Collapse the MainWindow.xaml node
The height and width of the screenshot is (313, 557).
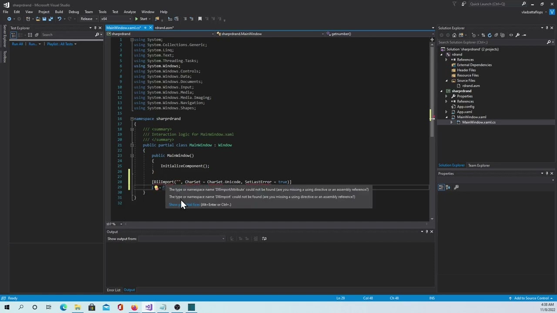pos(446,117)
